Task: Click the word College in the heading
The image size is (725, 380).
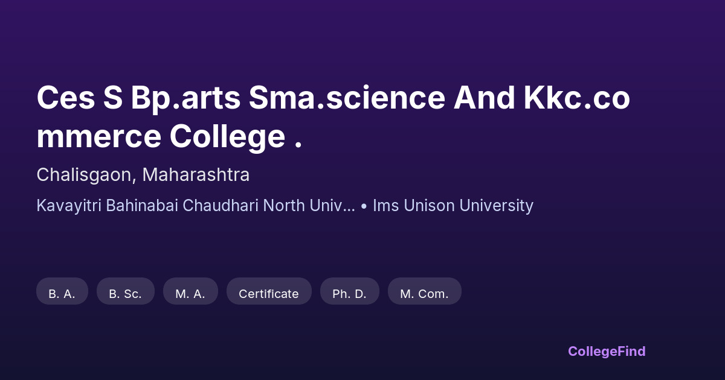Action: pyautogui.click(x=227, y=137)
